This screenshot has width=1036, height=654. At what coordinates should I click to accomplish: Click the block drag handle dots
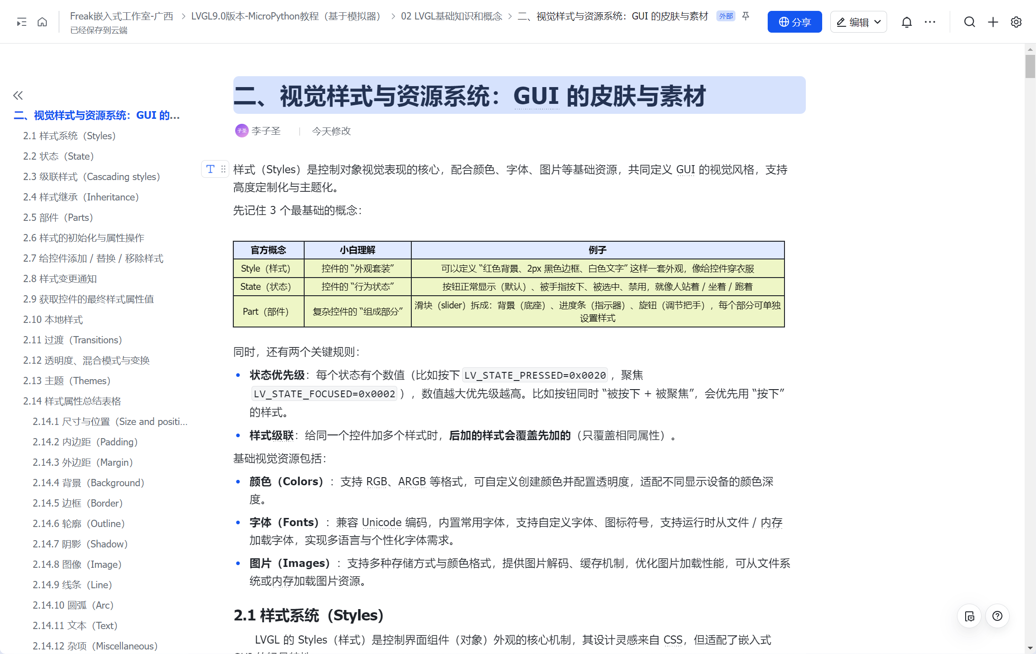click(223, 169)
